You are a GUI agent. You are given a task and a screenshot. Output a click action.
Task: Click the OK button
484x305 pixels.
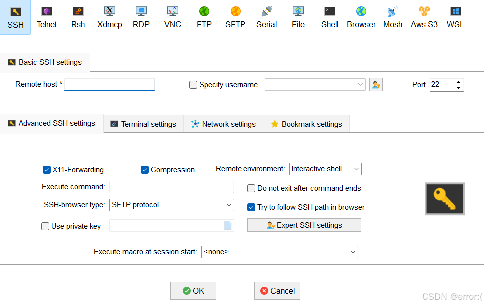click(193, 291)
